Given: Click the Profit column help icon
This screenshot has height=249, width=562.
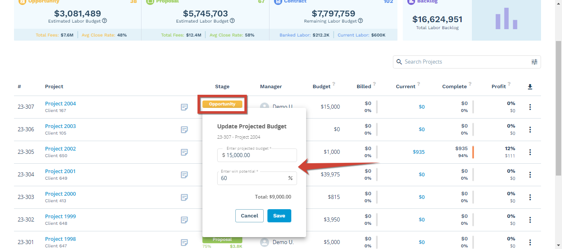Looking at the screenshot, I should point(510,85).
